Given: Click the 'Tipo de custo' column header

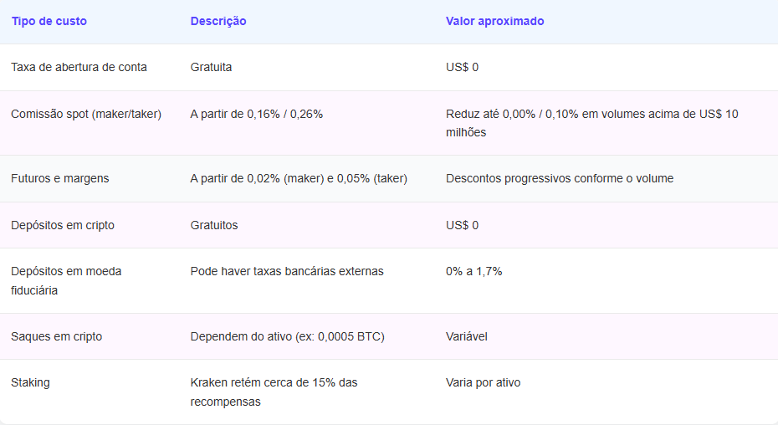Looking at the screenshot, I should (49, 21).
